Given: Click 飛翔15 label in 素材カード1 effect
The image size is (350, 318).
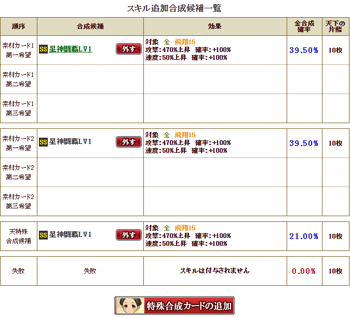Looking at the screenshot, I should point(185,42).
